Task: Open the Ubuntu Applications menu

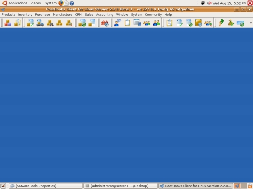Action: [x=15, y=3]
